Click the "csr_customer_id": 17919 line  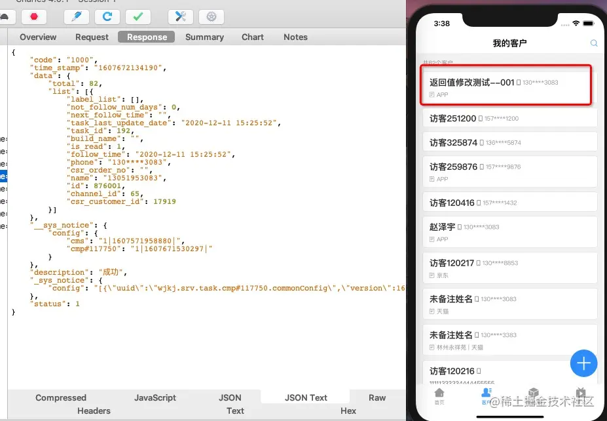click(x=120, y=201)
